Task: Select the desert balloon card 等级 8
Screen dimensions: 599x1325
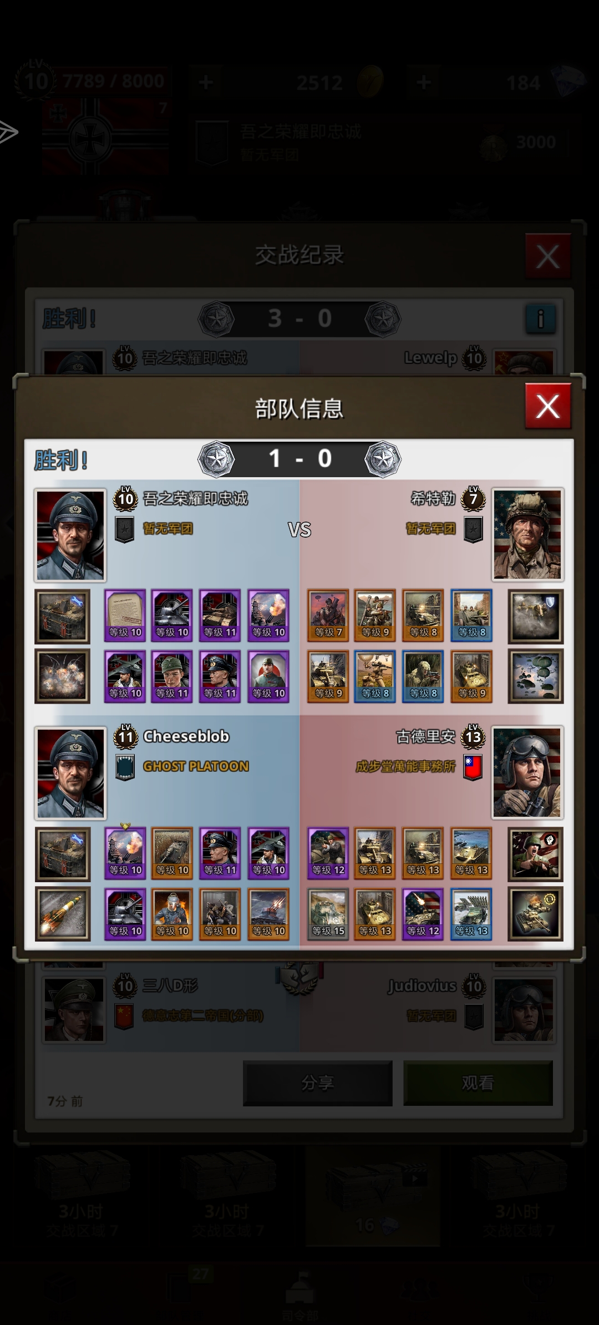Action: point(375,676)
